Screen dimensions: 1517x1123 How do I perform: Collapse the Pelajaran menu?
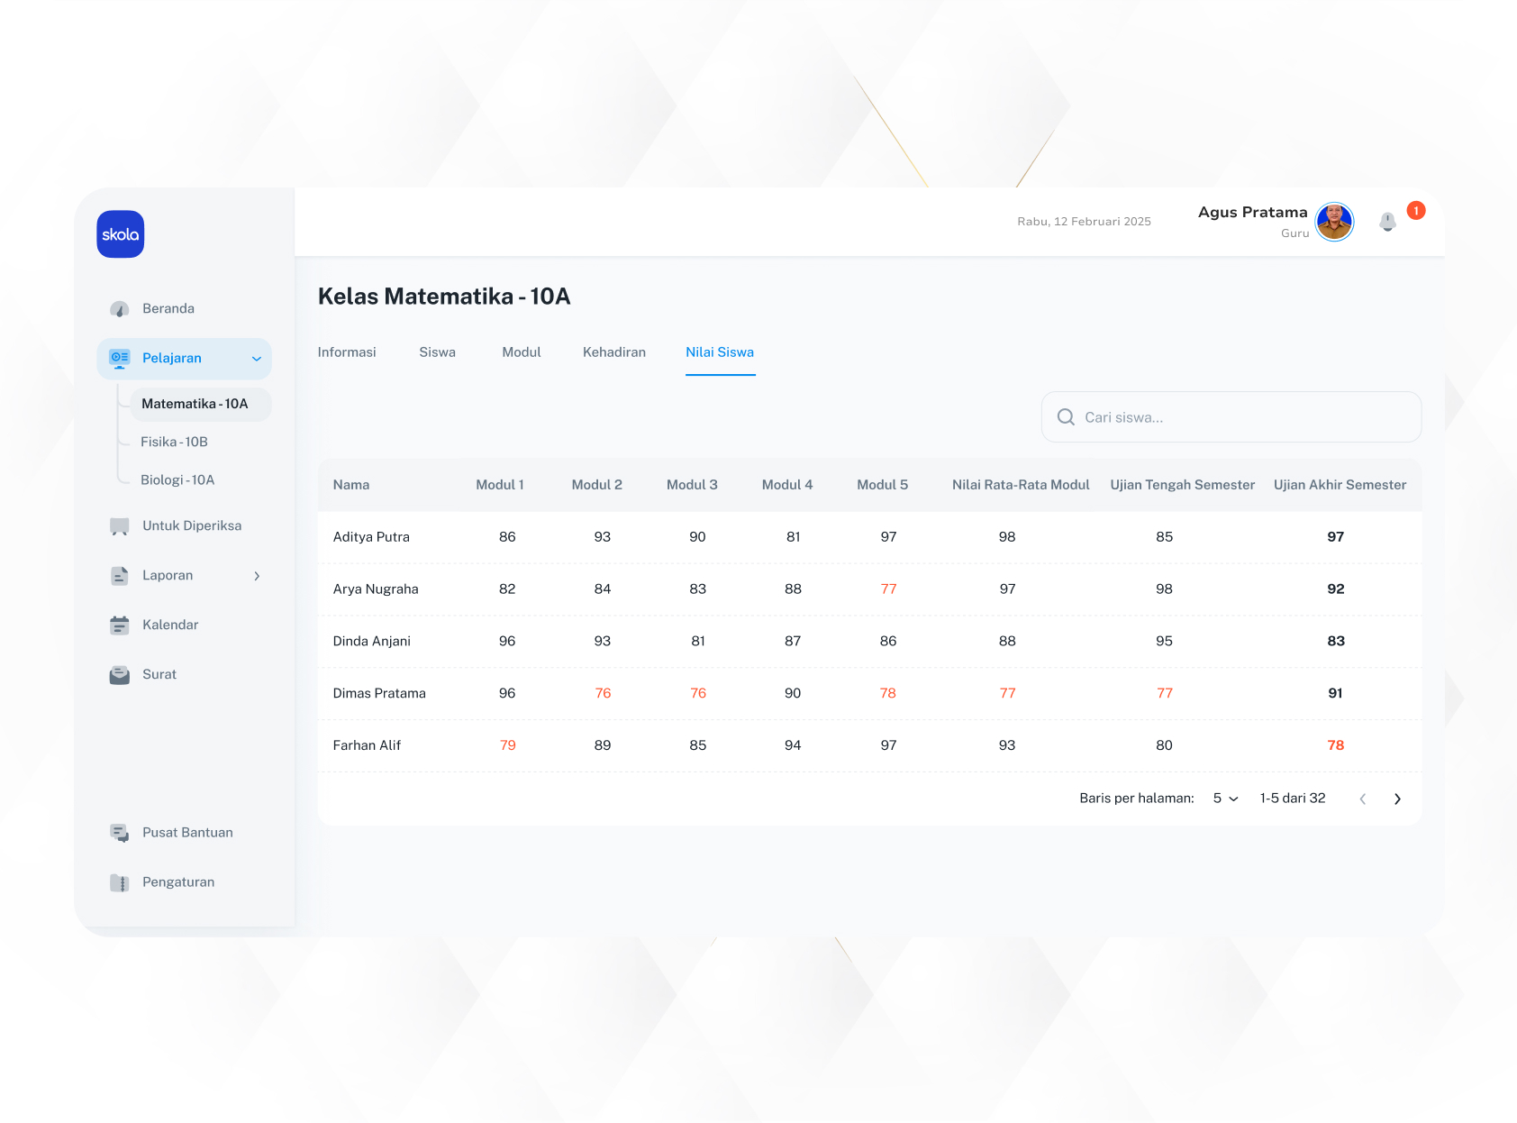[x=256, y=359]
